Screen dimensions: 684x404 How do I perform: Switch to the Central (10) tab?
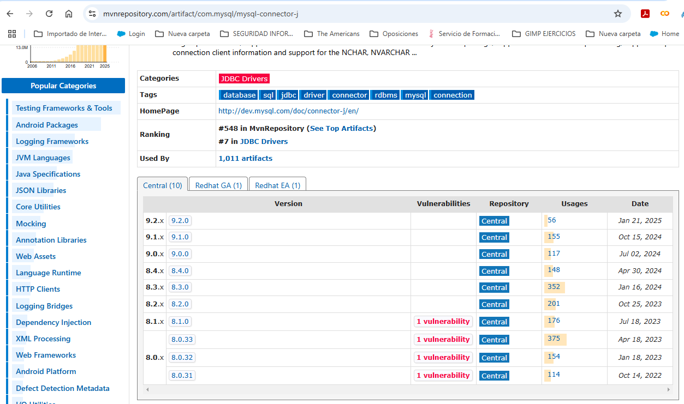(x=162, y=185)
